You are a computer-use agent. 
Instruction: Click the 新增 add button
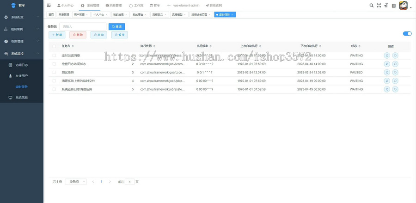(x=57, y=35)
